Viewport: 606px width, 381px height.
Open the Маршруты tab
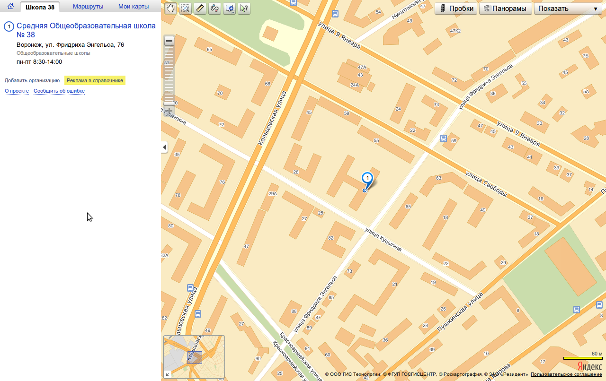(x=88, y=7)
